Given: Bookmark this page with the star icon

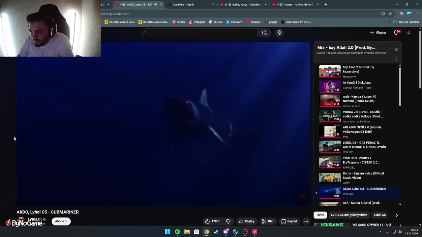Looking at the screenshot, I should (x=390, y=14).
